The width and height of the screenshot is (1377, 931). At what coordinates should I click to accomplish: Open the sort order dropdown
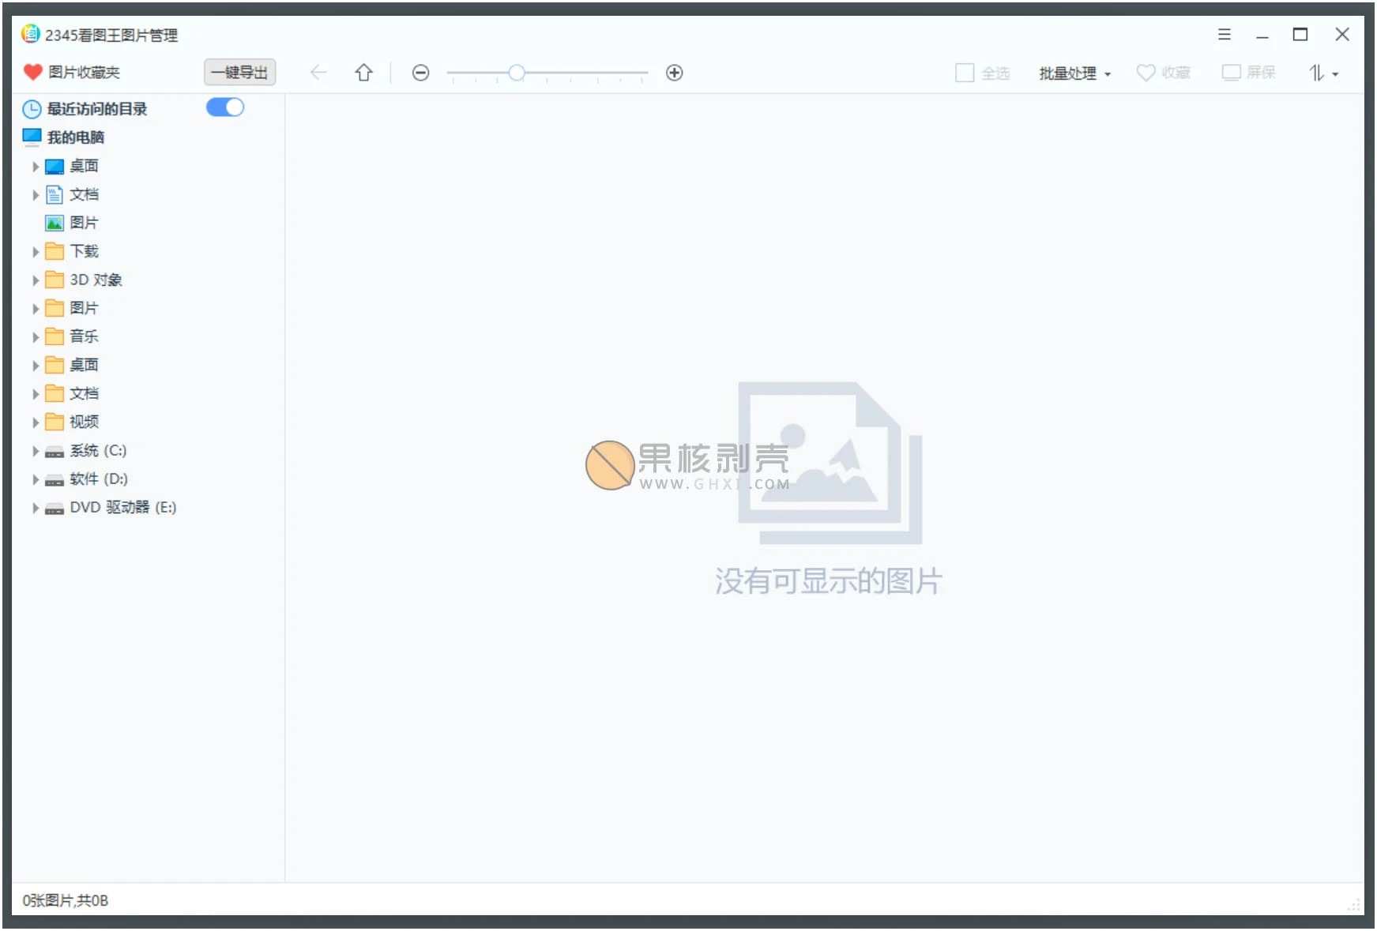tap(1323, 73)
